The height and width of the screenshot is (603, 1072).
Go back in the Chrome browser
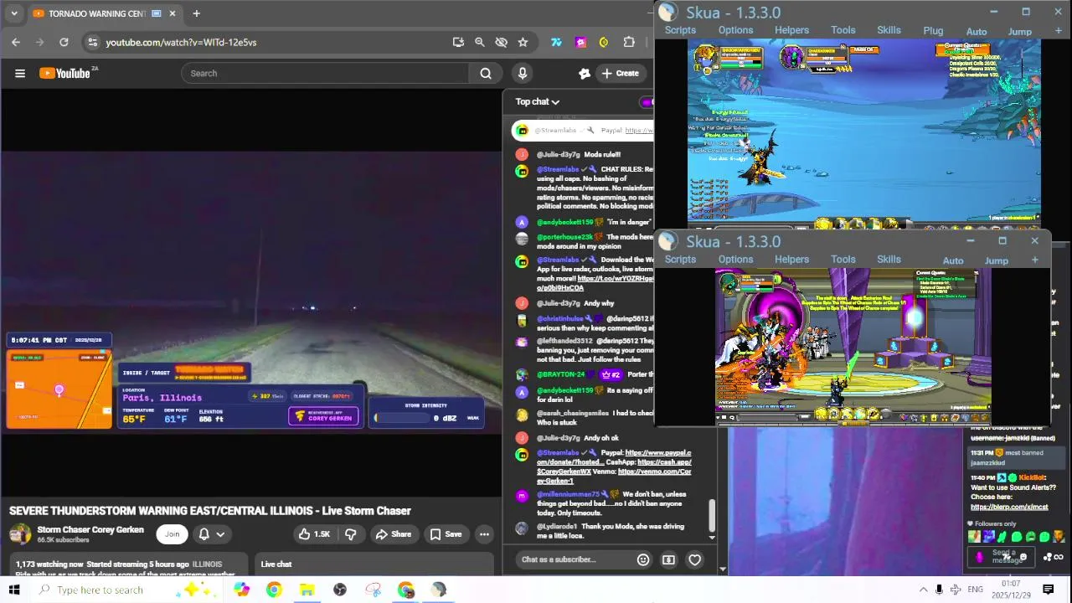pyautogui.click(x=16, y=42)
